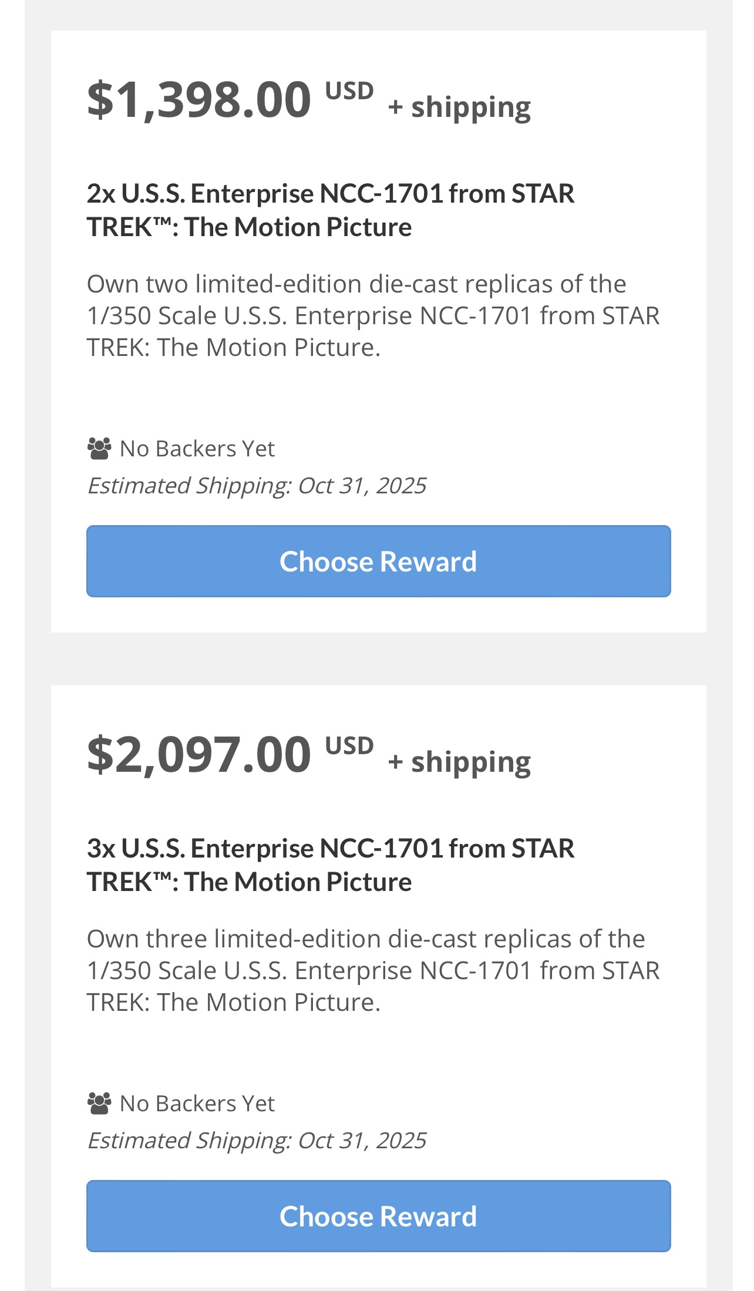
Task: Choose the $2,097.00 three-ship reward
Action: 378,1216
